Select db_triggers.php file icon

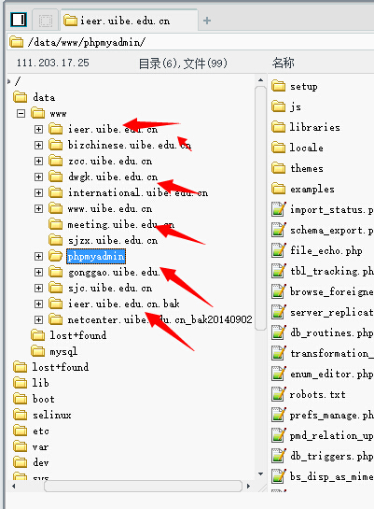click(x=279, y=456)
